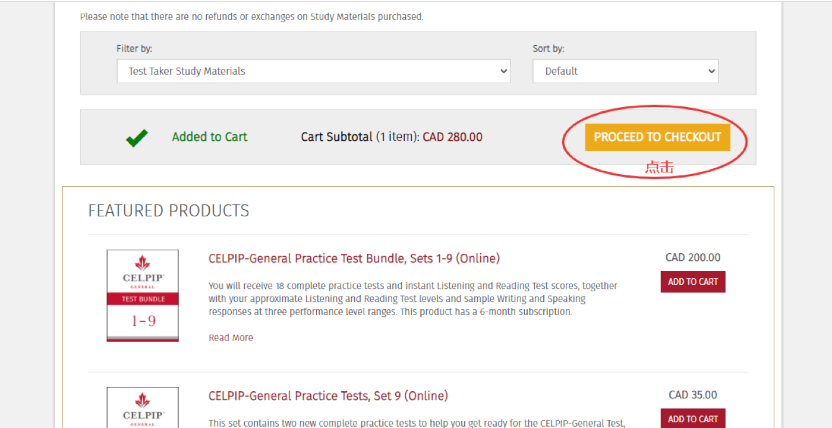Open CELPIP-General Practice Test Bundle, Sets 1-9 link
The image size is (832, 428).
point(354,259)
